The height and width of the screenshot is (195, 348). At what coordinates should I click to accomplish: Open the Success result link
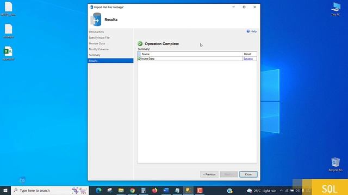click(248, 59)
